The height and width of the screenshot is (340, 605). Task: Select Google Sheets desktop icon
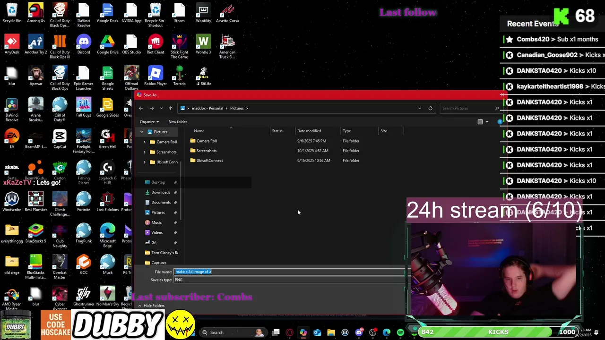[x=107, y=78]
